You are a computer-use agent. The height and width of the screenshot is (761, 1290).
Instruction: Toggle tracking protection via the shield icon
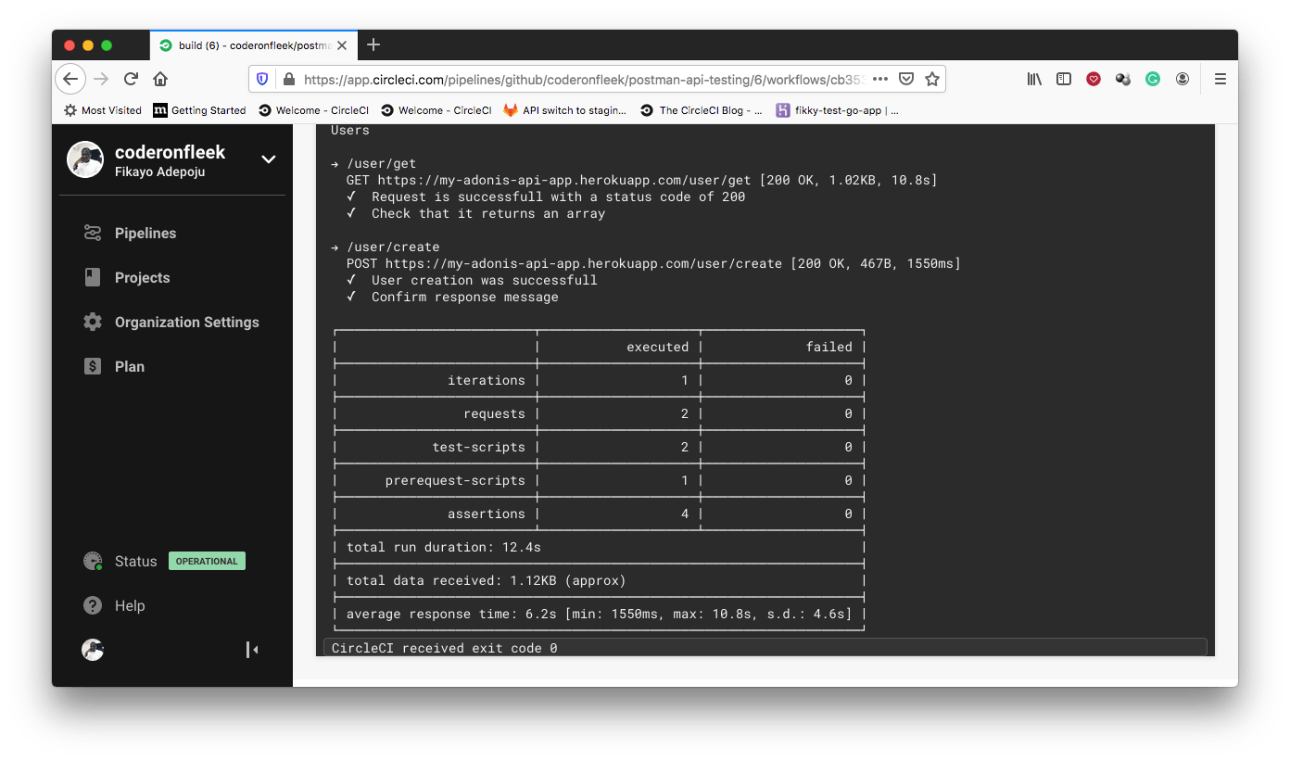(261, 79)
